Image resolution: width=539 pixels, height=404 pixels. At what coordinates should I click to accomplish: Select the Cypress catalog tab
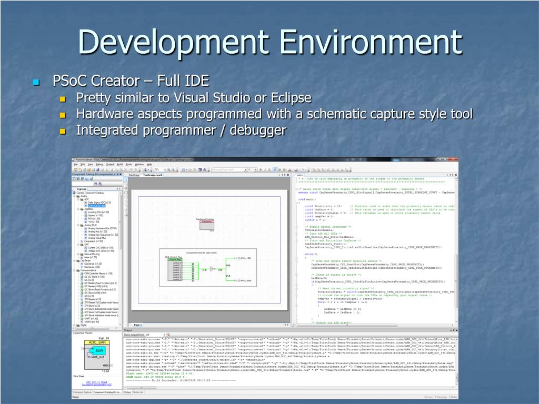coord(82,189)
